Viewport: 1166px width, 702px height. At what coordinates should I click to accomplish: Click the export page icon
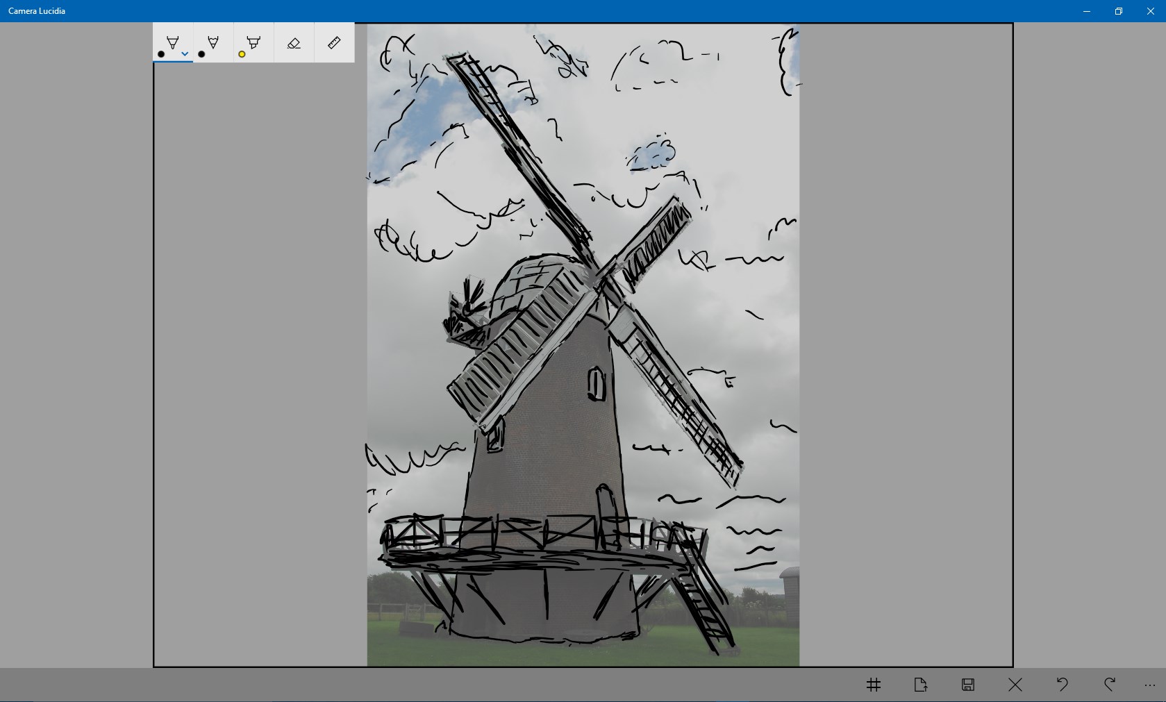point(920,685)
